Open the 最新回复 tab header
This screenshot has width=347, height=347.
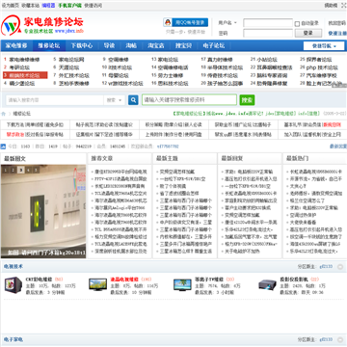tap(232, 158)
